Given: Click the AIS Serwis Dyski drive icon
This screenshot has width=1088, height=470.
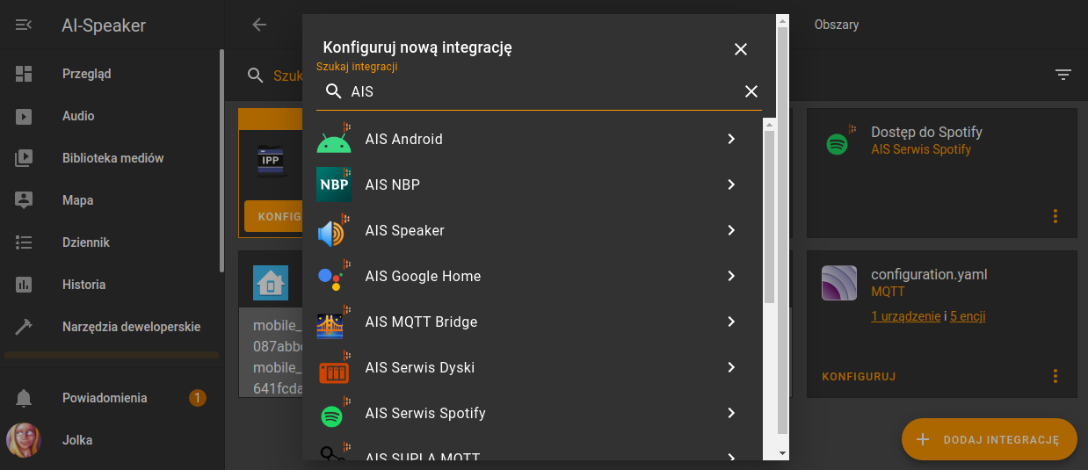Looking at the screenshot, I should click(x=334, y=368).
